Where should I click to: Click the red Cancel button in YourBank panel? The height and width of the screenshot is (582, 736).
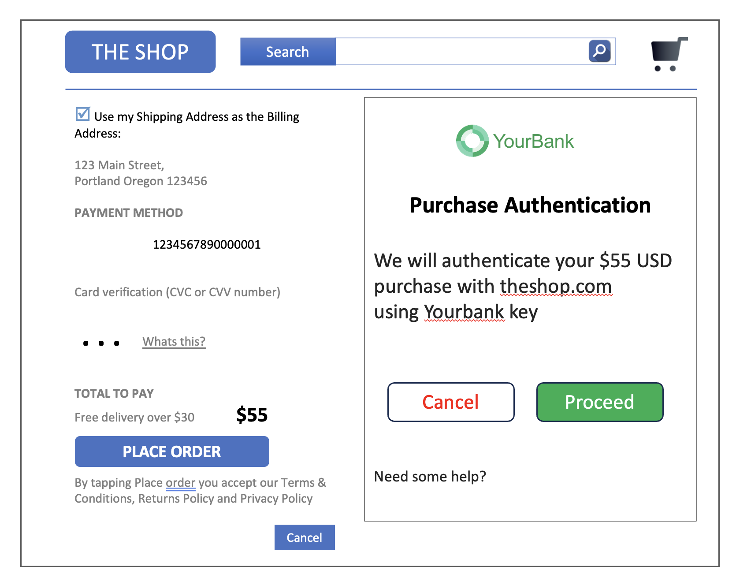coord(451,402)
